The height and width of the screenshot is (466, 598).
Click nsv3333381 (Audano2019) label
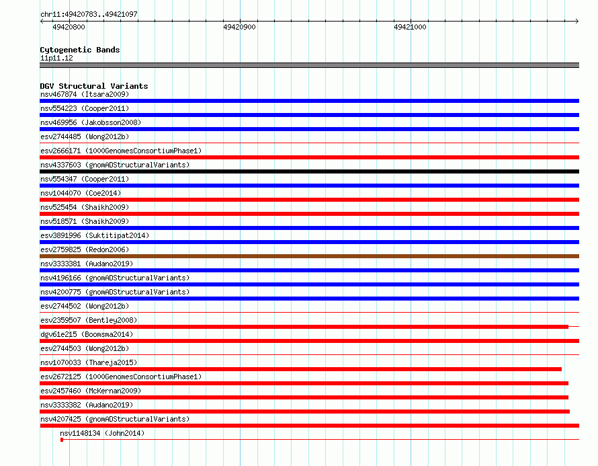[87, 264]
